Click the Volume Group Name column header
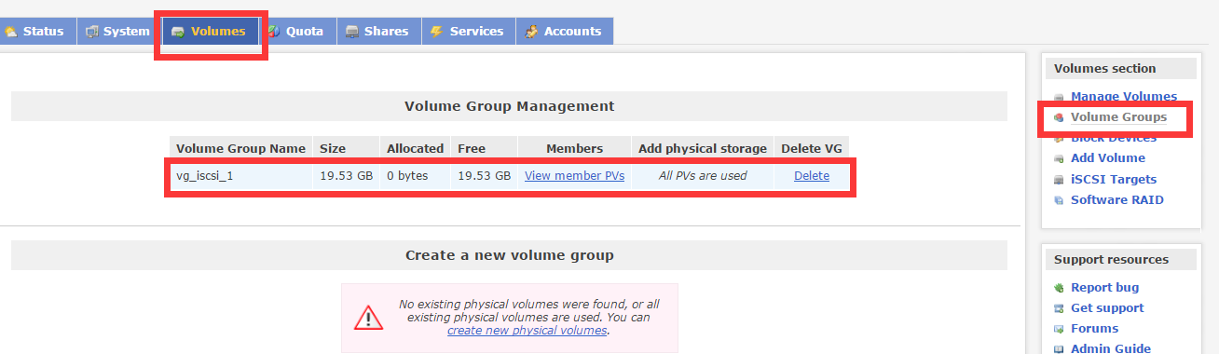The height and width of the screenshot is (354, 1219). 240,148
